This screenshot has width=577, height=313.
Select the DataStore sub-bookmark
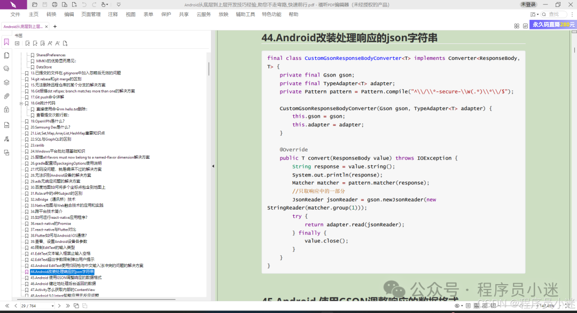(44, 67)
